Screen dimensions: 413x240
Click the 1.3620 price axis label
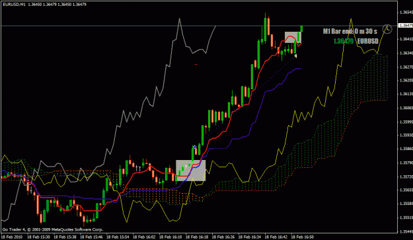pos(406,81)
